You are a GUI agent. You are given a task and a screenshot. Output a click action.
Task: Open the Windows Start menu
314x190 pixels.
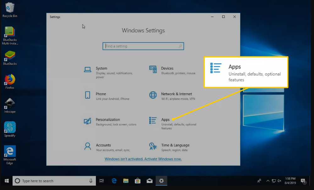click(x=7, y=181)
